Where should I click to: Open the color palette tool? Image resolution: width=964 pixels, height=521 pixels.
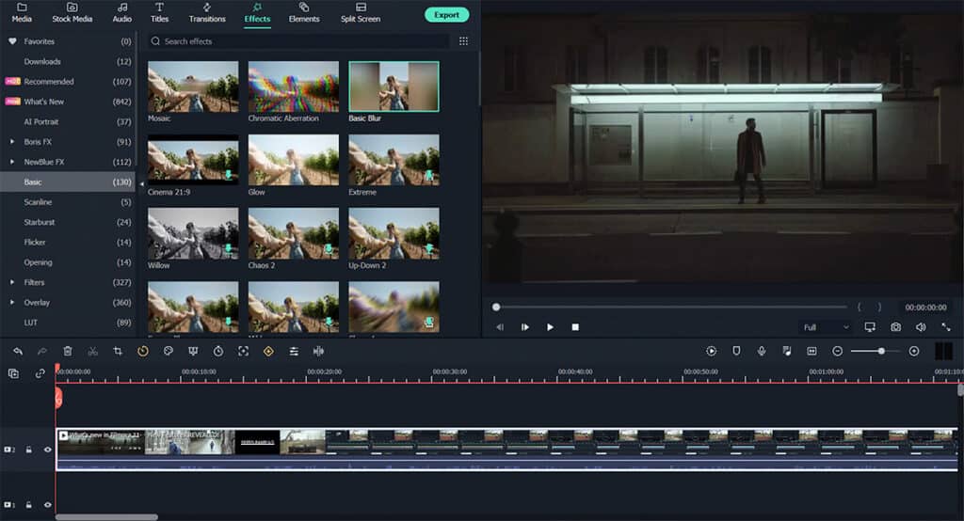click(x=168, y=351)
